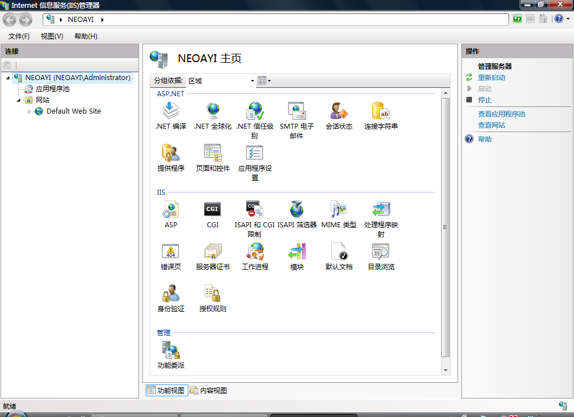This screenshot has width=574, height=417.
Task: Click 查看网站 link
Action: click(491, 125)
